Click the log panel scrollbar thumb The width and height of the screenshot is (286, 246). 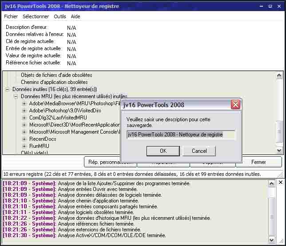[271, 216]
